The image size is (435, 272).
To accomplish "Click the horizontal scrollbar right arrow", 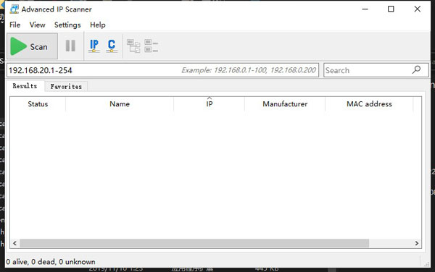I will (417, 243).
